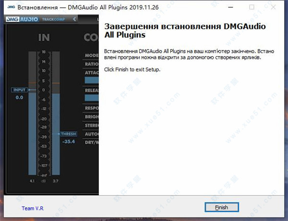Minimize the installer window
Viewport: 288px width, 221px height.
(230, 7)
